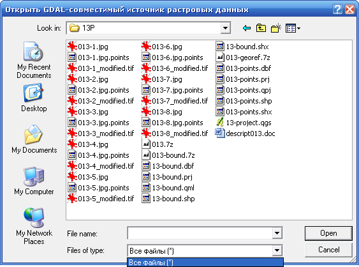Select the 013-7_modified.tif file icon
The image size is (359, 267).
(146, 101)
